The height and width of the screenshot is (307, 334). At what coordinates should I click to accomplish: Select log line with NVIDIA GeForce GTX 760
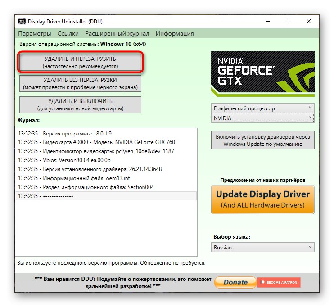[106, 142]
